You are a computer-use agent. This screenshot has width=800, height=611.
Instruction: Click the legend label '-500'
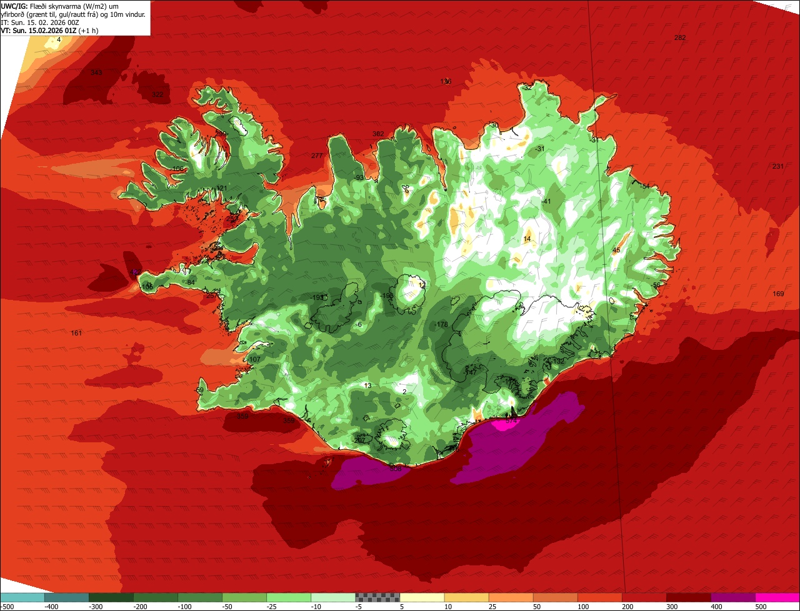(x=7, y=607)
